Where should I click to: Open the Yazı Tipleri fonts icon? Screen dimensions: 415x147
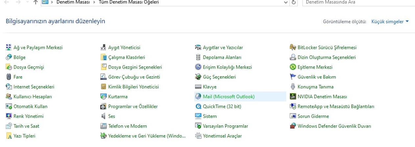(9, 136)
